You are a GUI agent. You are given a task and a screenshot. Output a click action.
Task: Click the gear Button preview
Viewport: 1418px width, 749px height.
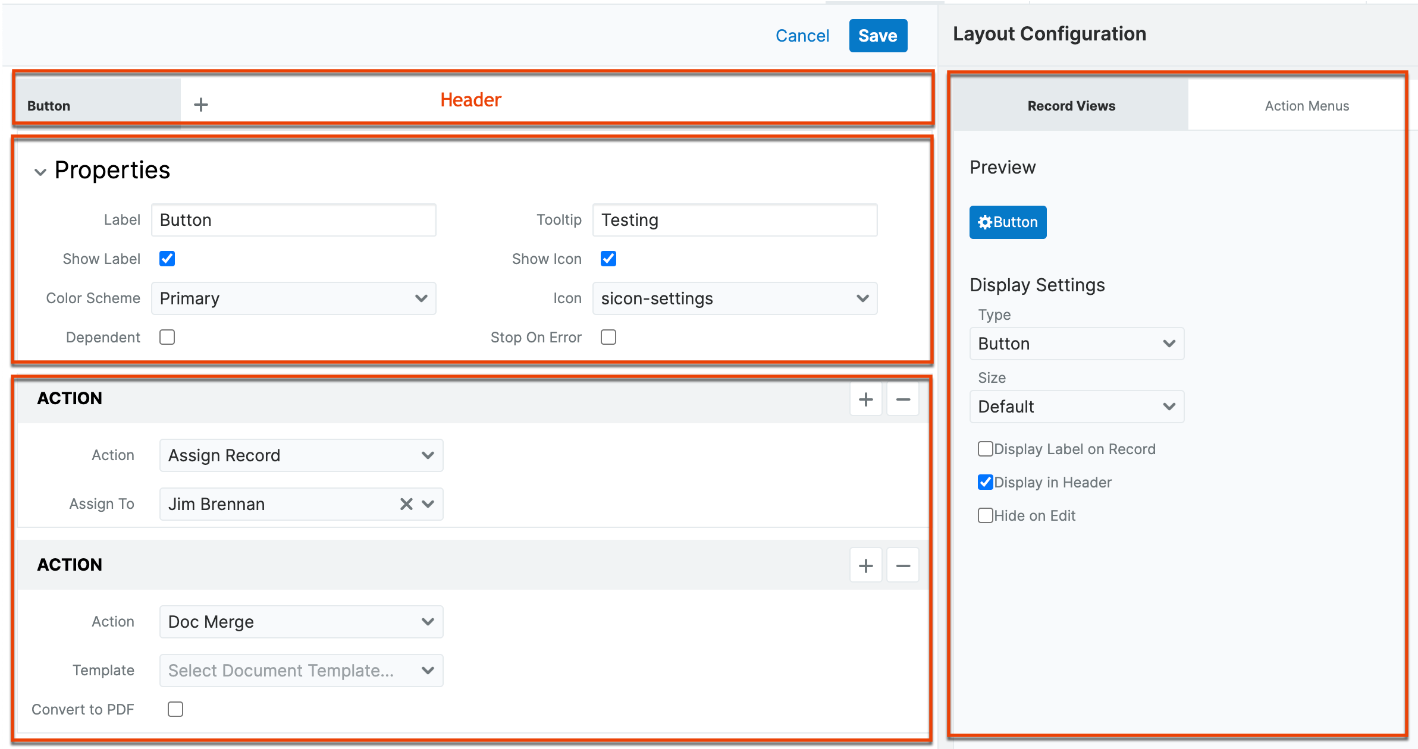pyautogui.click(x=1008, y=222)
